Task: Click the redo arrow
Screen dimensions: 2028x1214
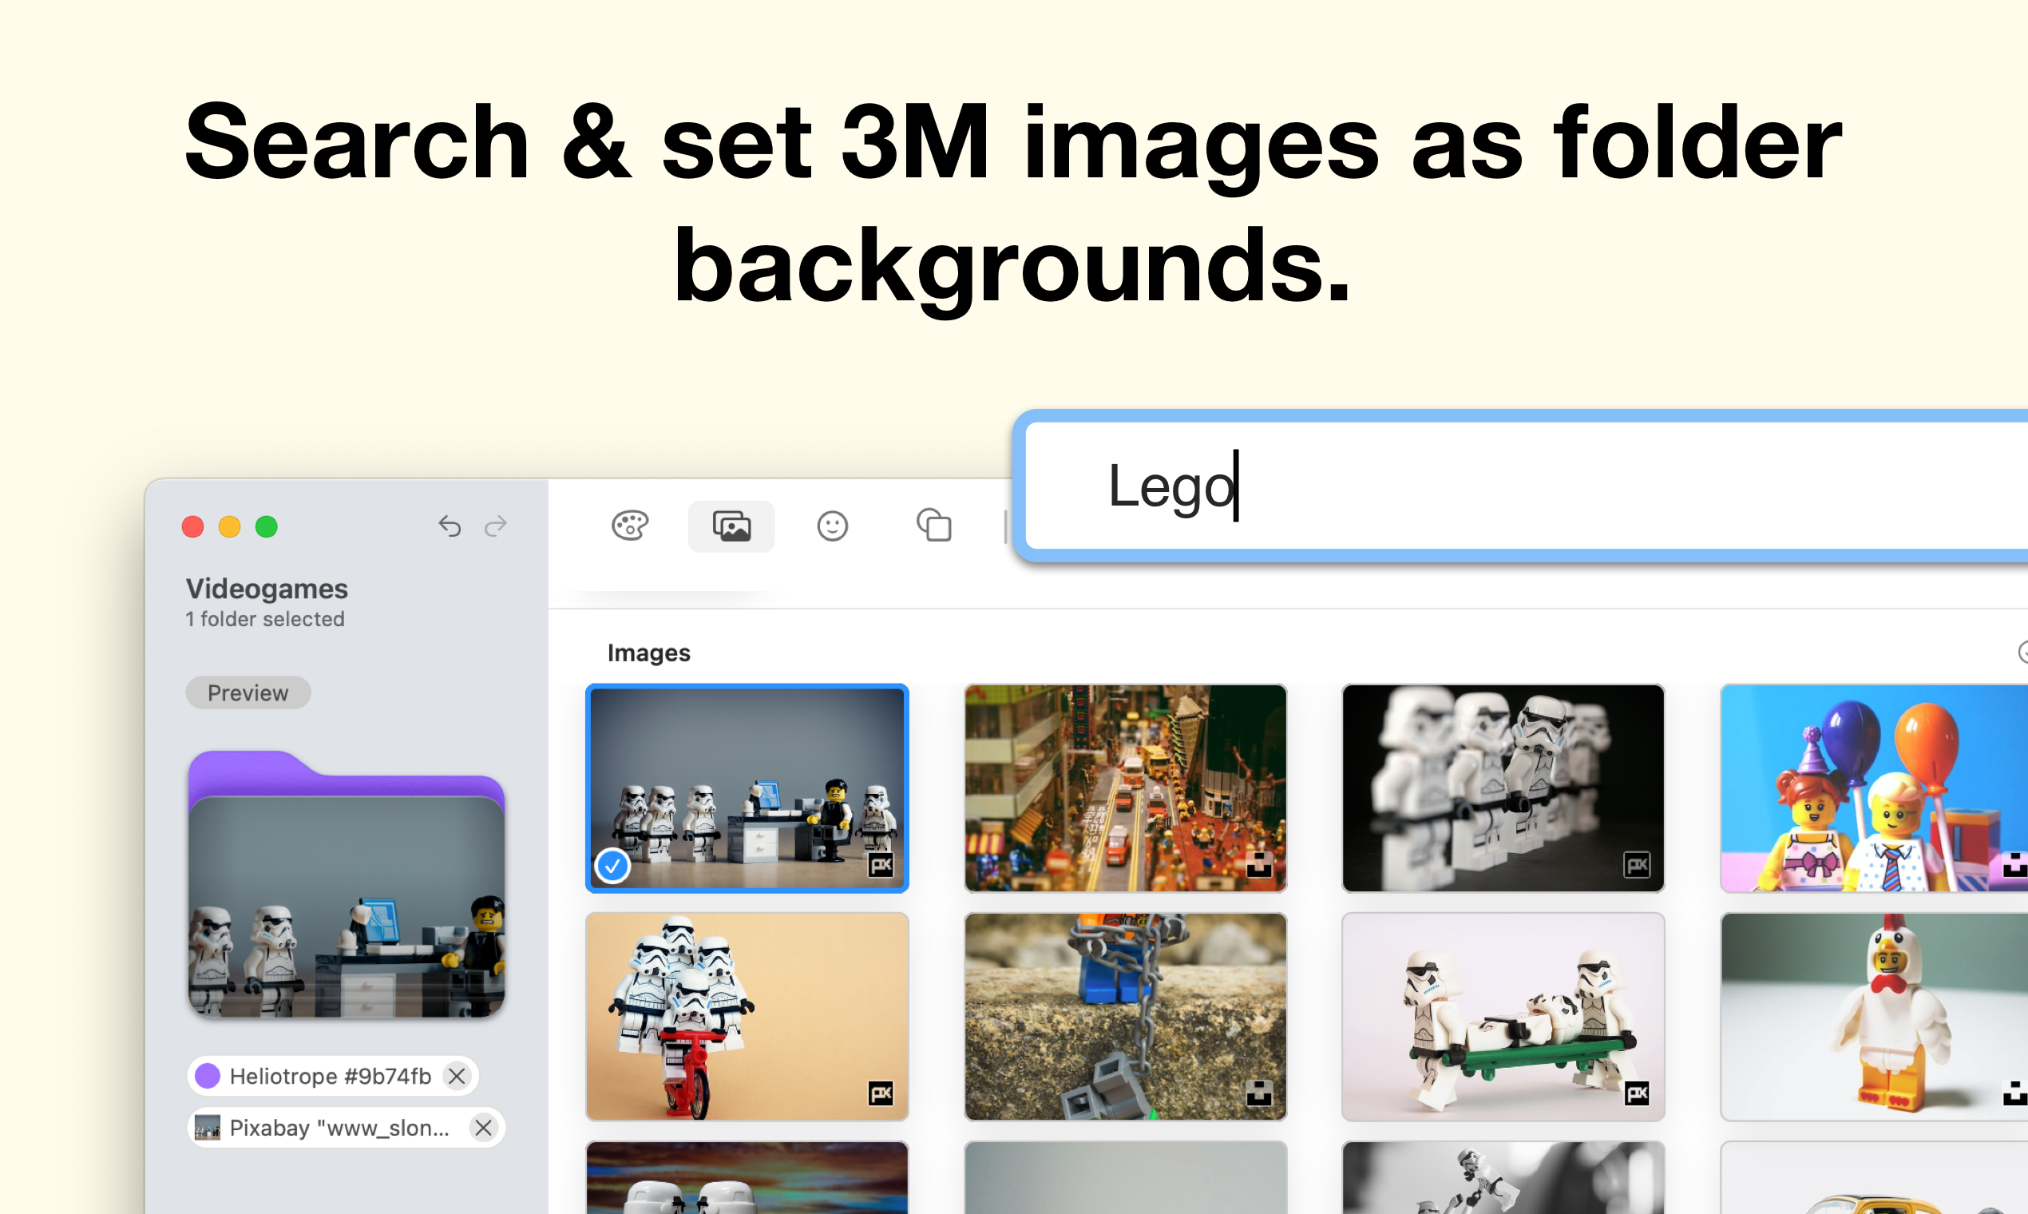Action: pyautogui.click(x=496, y=526)
